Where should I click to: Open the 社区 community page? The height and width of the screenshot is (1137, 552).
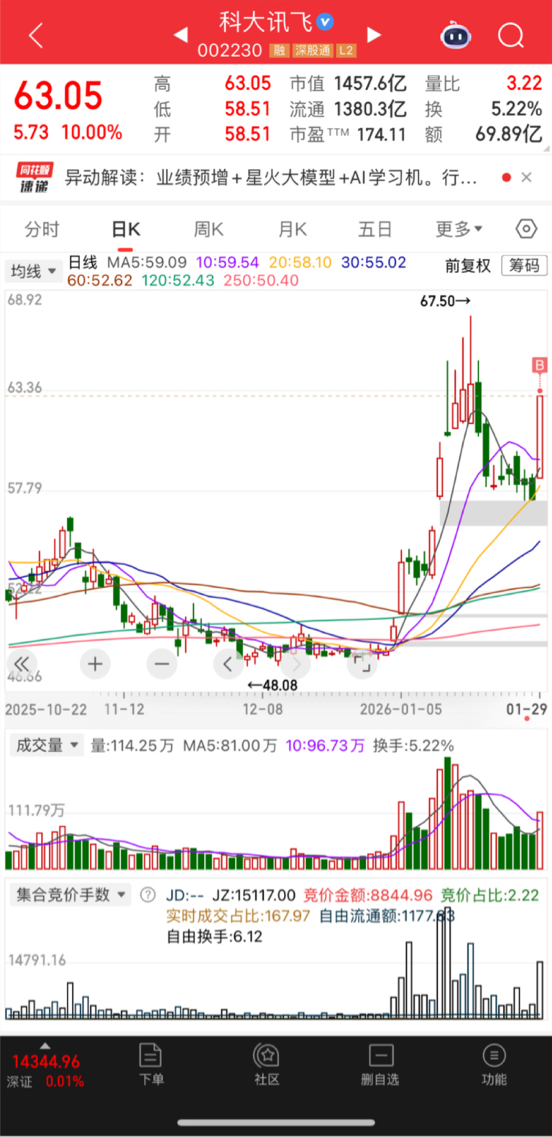267,1064
